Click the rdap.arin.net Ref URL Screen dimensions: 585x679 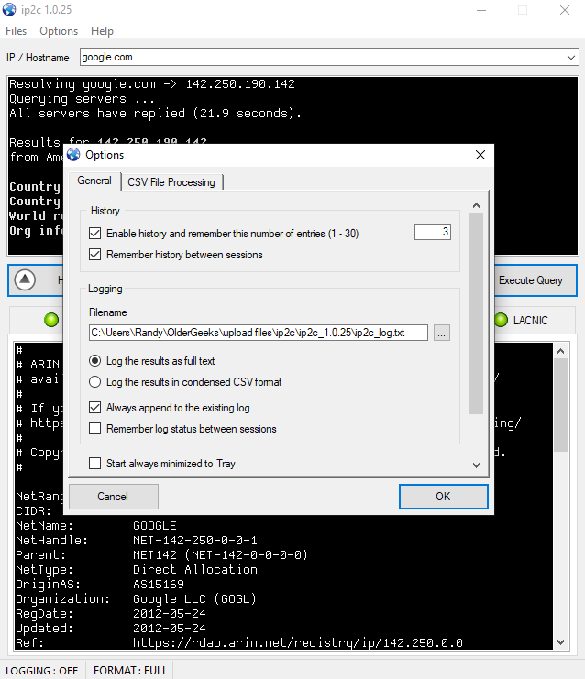tap(298, 642)
